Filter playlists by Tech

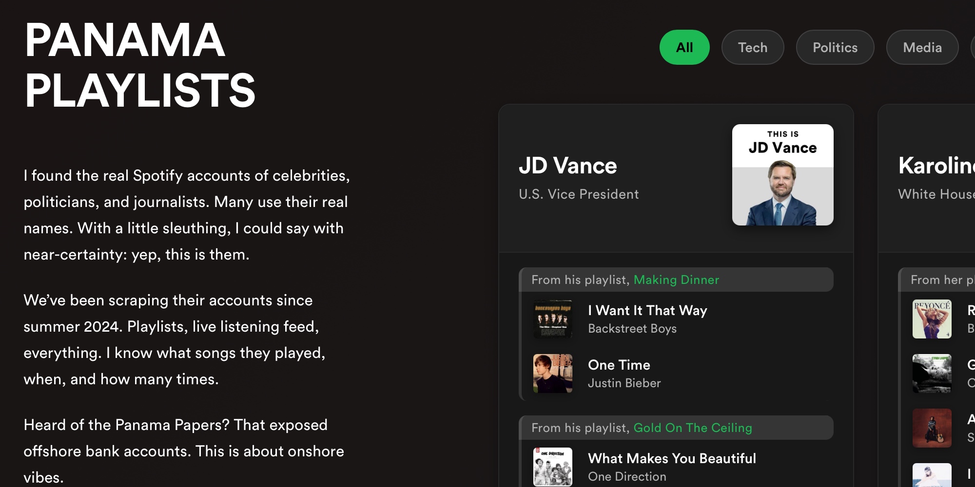click(x=752, y=47)
